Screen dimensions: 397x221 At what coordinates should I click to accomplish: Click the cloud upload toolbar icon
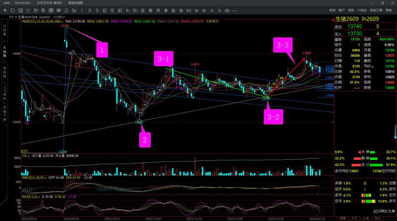click(x=59, y=10)
